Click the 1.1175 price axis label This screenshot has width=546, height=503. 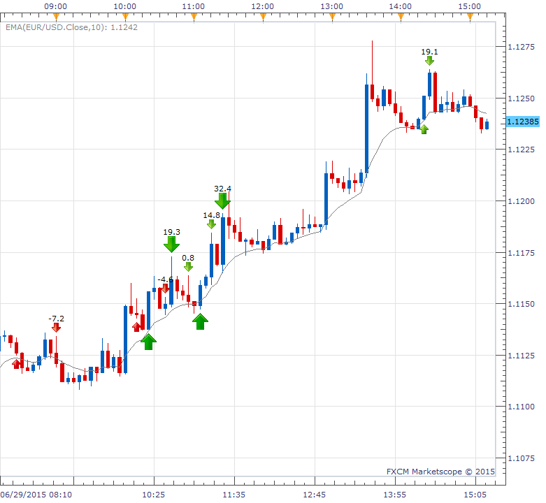tap(522, 253)
